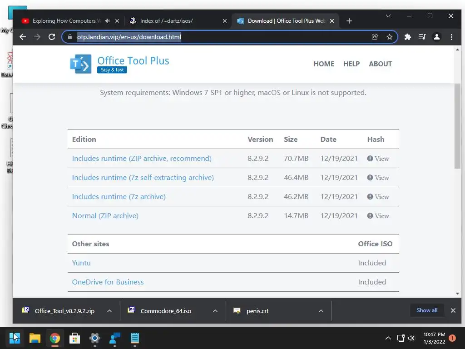Image resolution: width=465 pixels, height=349 pixels.
Task: Open the ABOUT nav menu item
Action: click(381, 64)
